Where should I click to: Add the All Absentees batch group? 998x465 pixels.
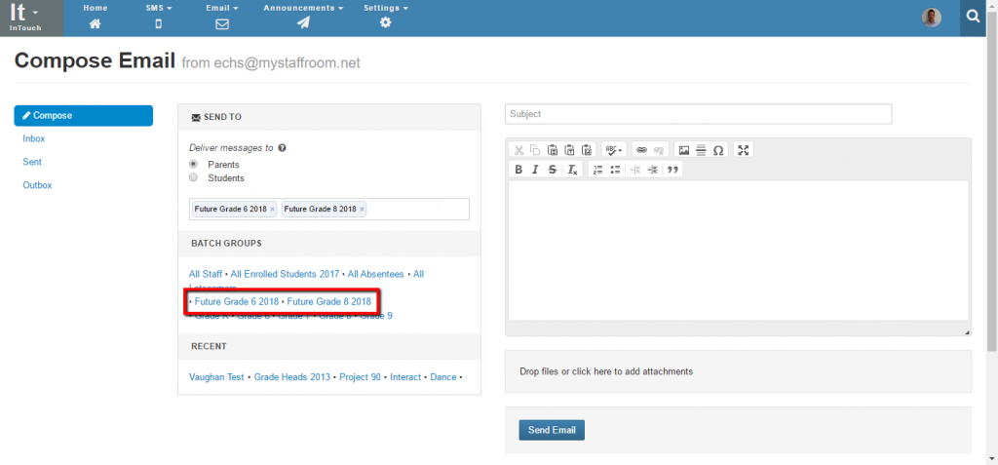click(x=375, y=274)
